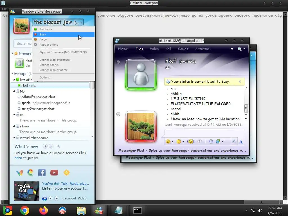288x216 pixels.
Task: Switch to handwriting input mode
Action: pyautogui.click(x=234, y=141)
